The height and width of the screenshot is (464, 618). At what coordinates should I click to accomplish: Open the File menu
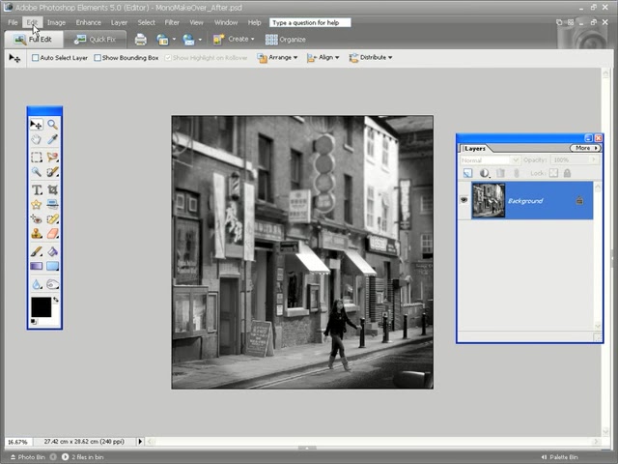point(13,22)
